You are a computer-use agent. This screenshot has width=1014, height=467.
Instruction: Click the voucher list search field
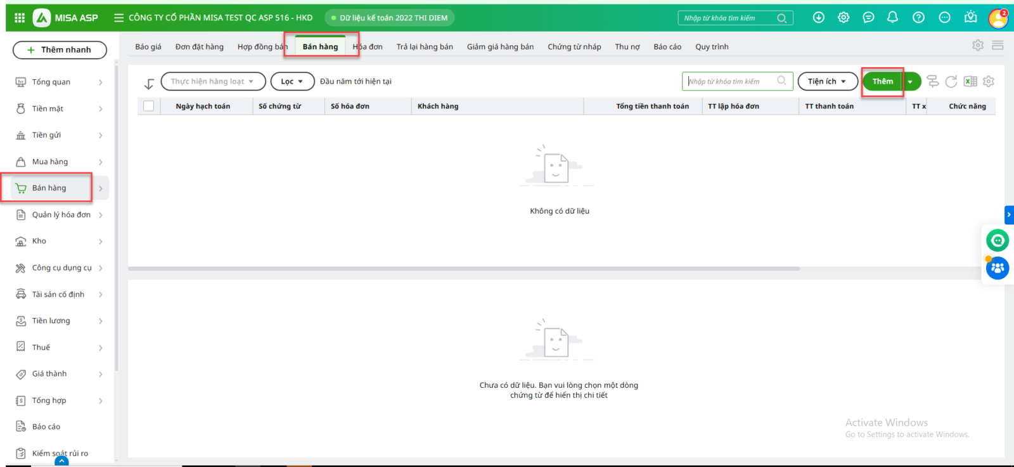pyautogui.click(x=732, y=81)
